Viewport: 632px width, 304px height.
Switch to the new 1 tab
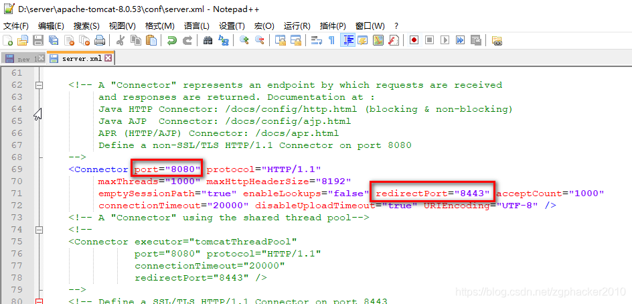(23, 59)
